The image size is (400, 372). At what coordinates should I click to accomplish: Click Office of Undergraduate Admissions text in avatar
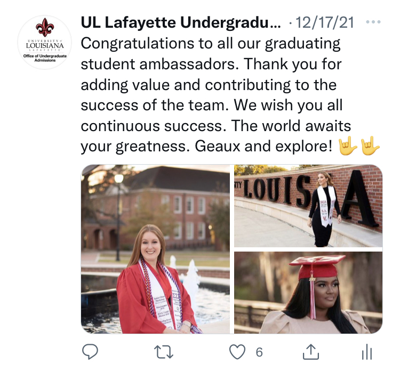point(45,58)
